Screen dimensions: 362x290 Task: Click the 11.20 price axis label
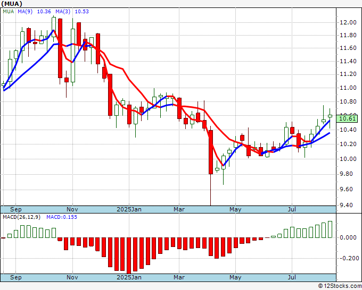(348, 74)
